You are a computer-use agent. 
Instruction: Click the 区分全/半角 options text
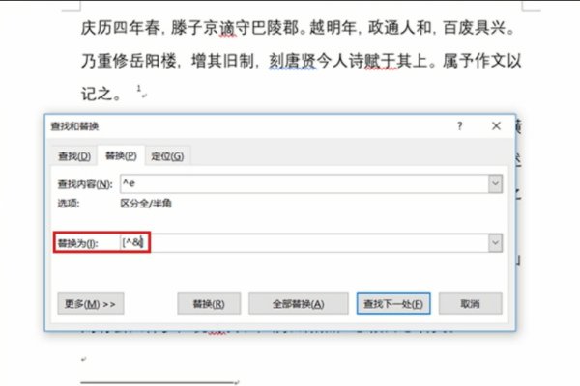146,204
